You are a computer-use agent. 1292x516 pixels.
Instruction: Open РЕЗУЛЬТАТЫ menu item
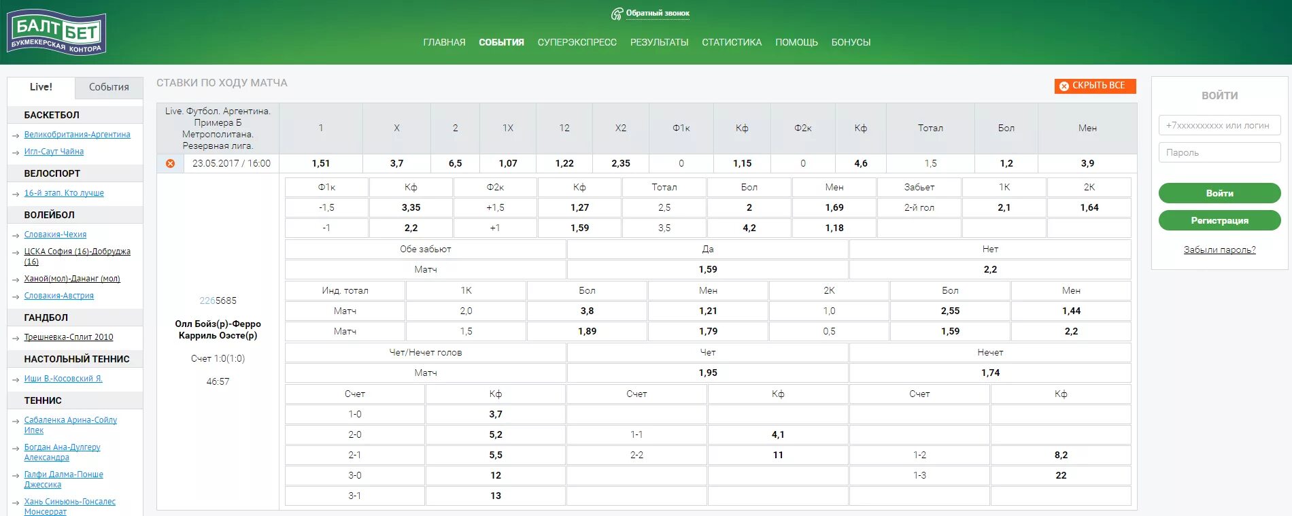659,42
